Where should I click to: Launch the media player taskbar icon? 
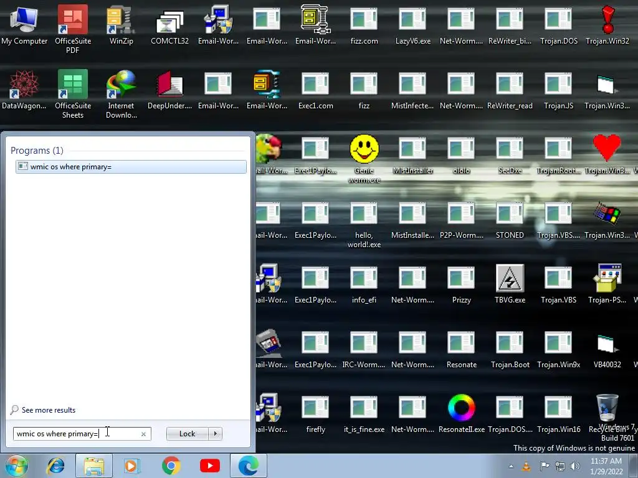tap(132, 466)
